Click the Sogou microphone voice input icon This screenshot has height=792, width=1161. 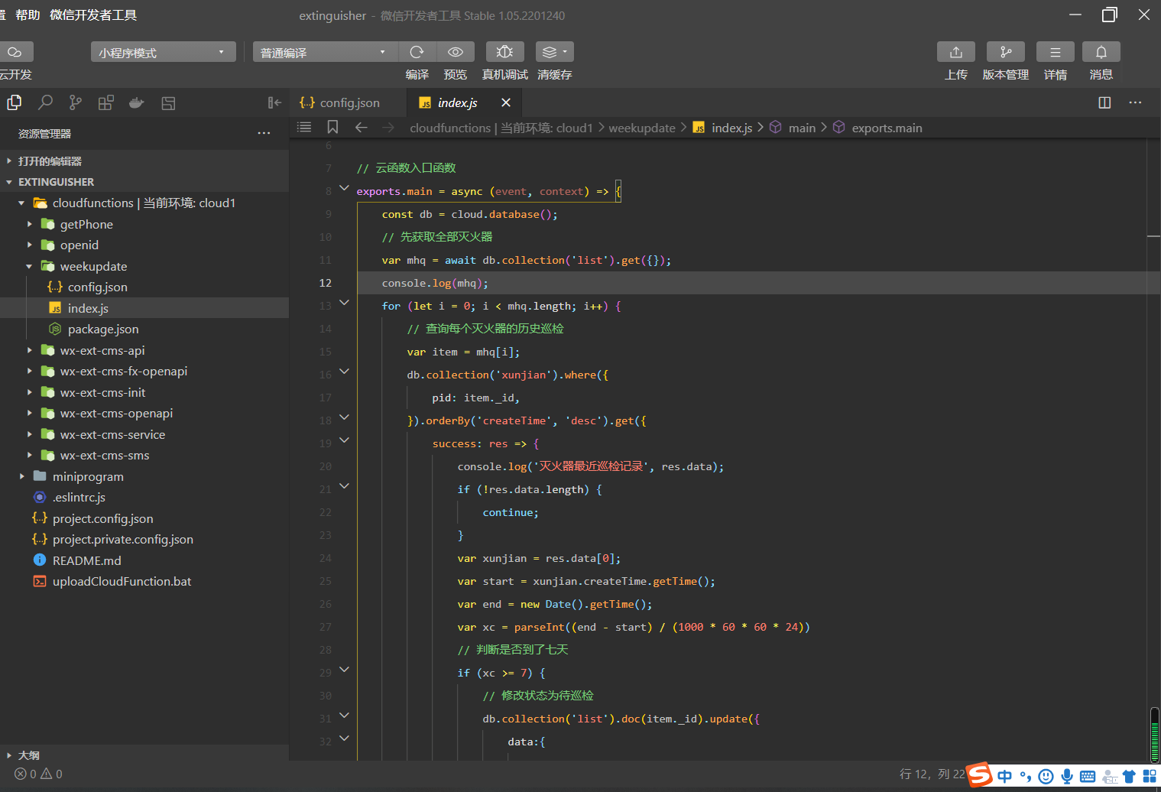[x=1067, y=777]
